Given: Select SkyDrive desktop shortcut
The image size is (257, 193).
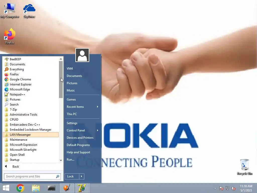Looking at the screenshot, I should click(29, 11).
